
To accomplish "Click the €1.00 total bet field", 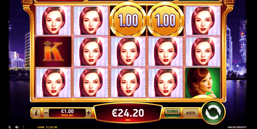I will [x=67, y=113].
